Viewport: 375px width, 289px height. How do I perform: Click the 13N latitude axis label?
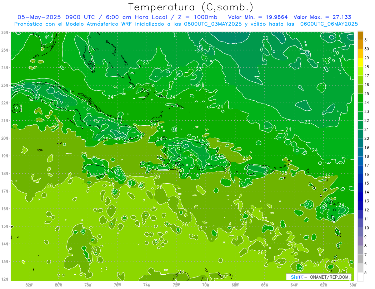click(5, 262)
